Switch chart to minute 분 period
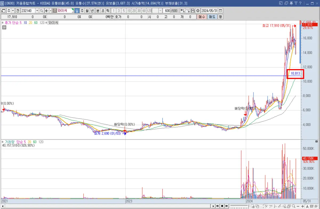Viewport: 320px width, 209px height. coord(98,11)
